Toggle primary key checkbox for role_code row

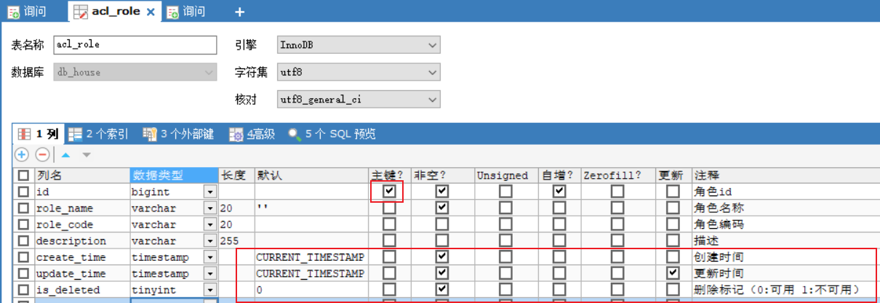(x=390, y=225)
